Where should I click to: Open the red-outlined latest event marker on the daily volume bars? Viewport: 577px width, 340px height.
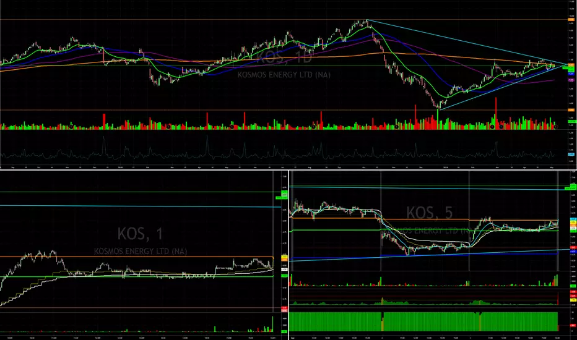[x=556, y=127]
